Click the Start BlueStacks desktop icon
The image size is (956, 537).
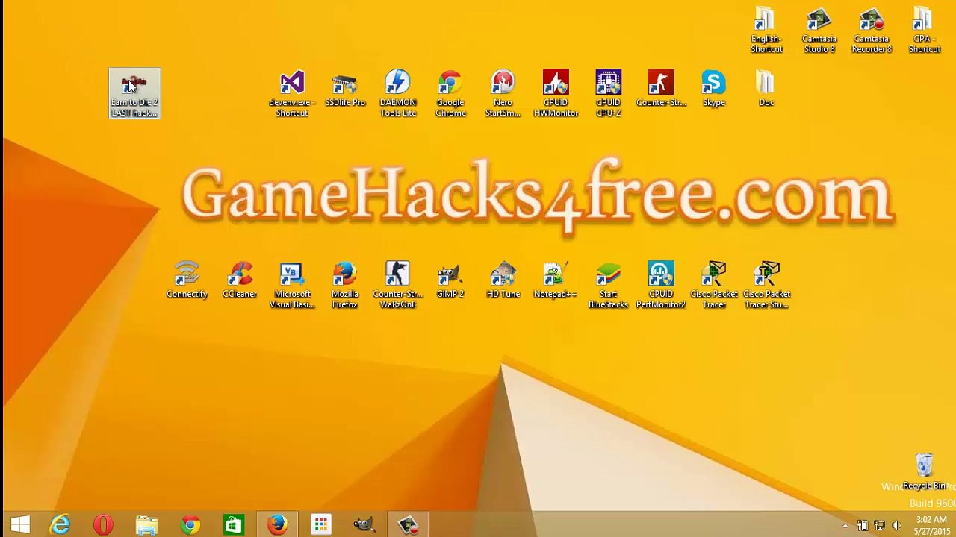(608, 285)
